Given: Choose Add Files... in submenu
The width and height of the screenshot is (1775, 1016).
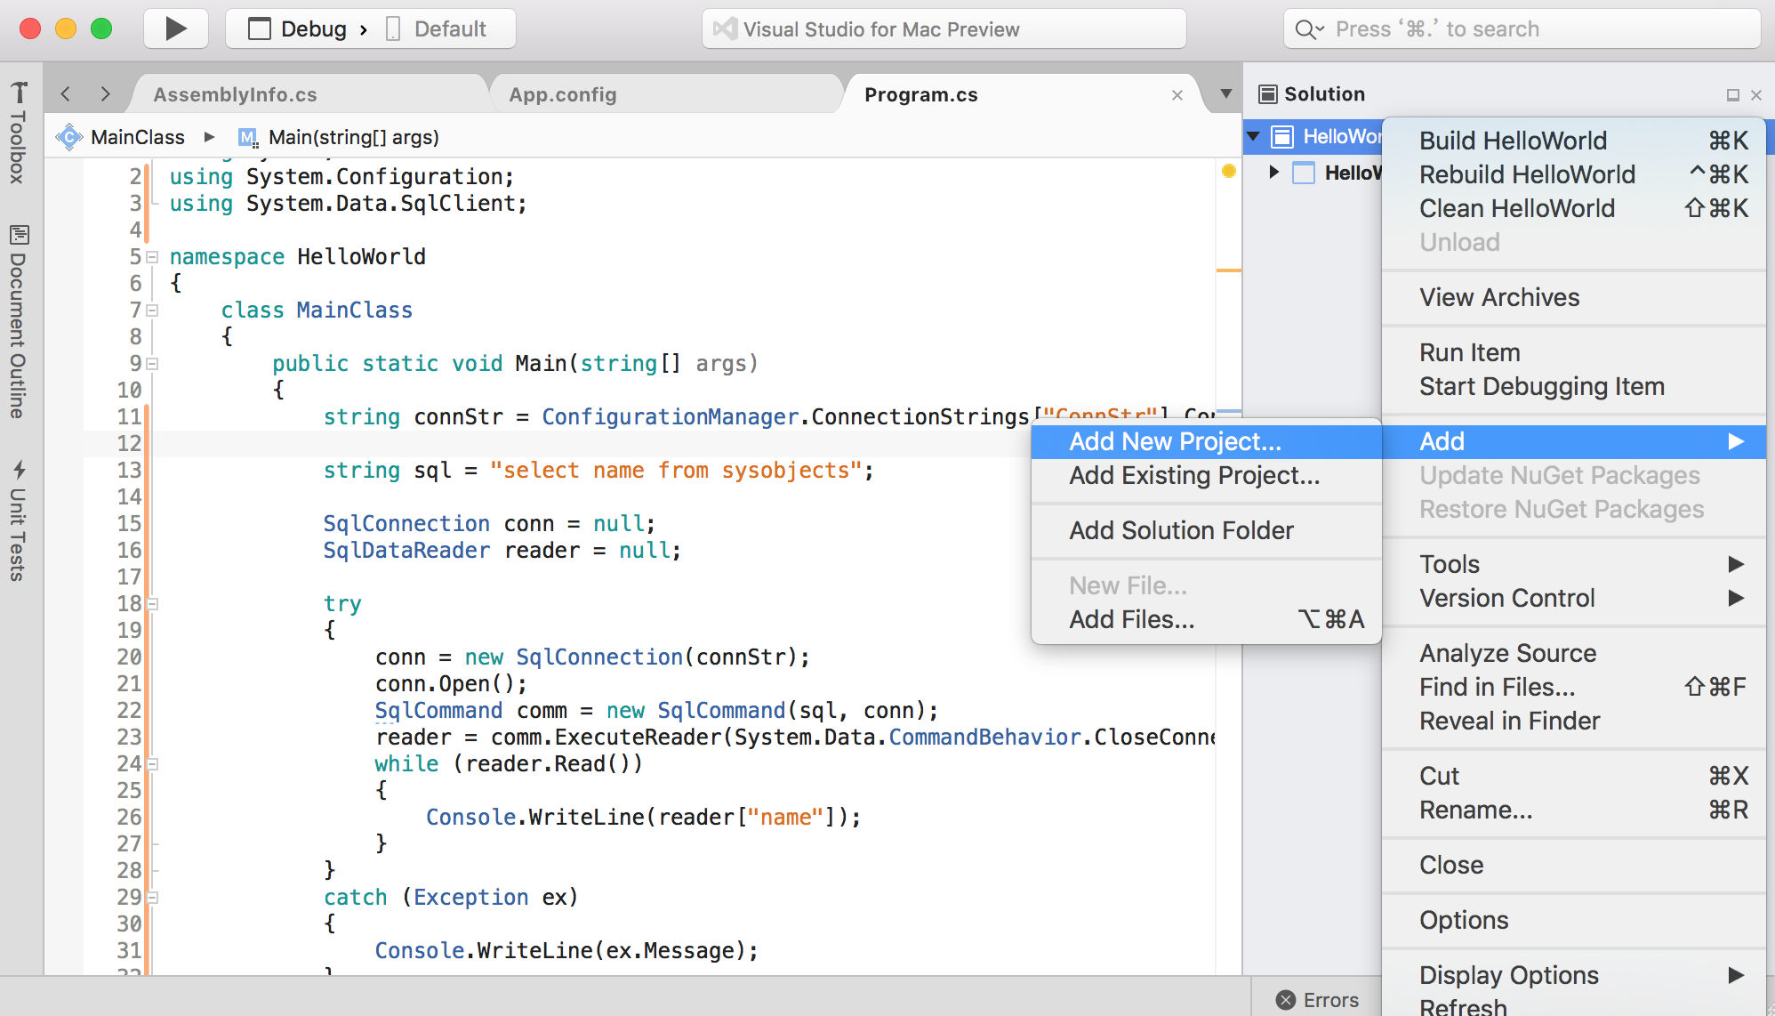Looking at the screenshot, I should click(1207, 620).
